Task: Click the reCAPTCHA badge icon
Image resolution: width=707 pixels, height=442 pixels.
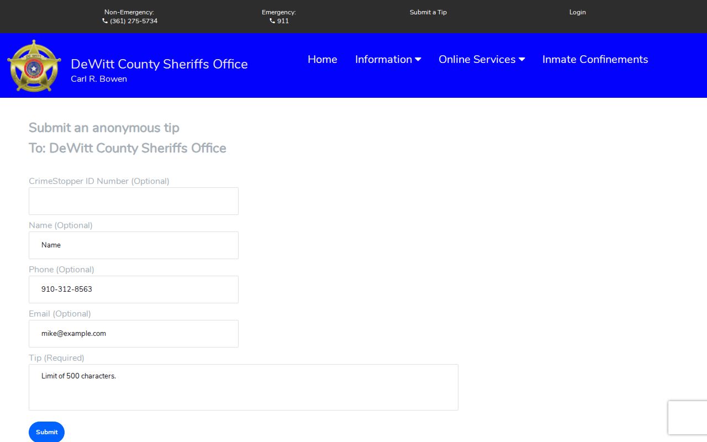Action: pos(688,418)
